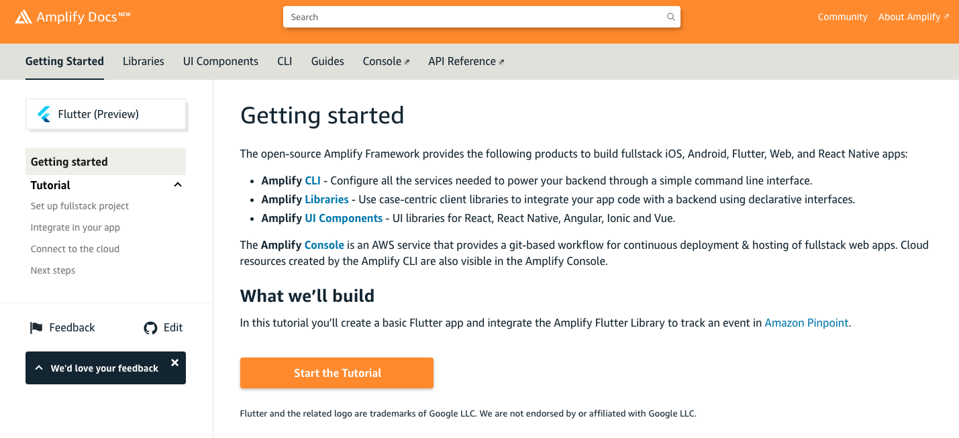Collapse the Tutorial section chevron
This screenshot has width=959, height=438.
177,184
